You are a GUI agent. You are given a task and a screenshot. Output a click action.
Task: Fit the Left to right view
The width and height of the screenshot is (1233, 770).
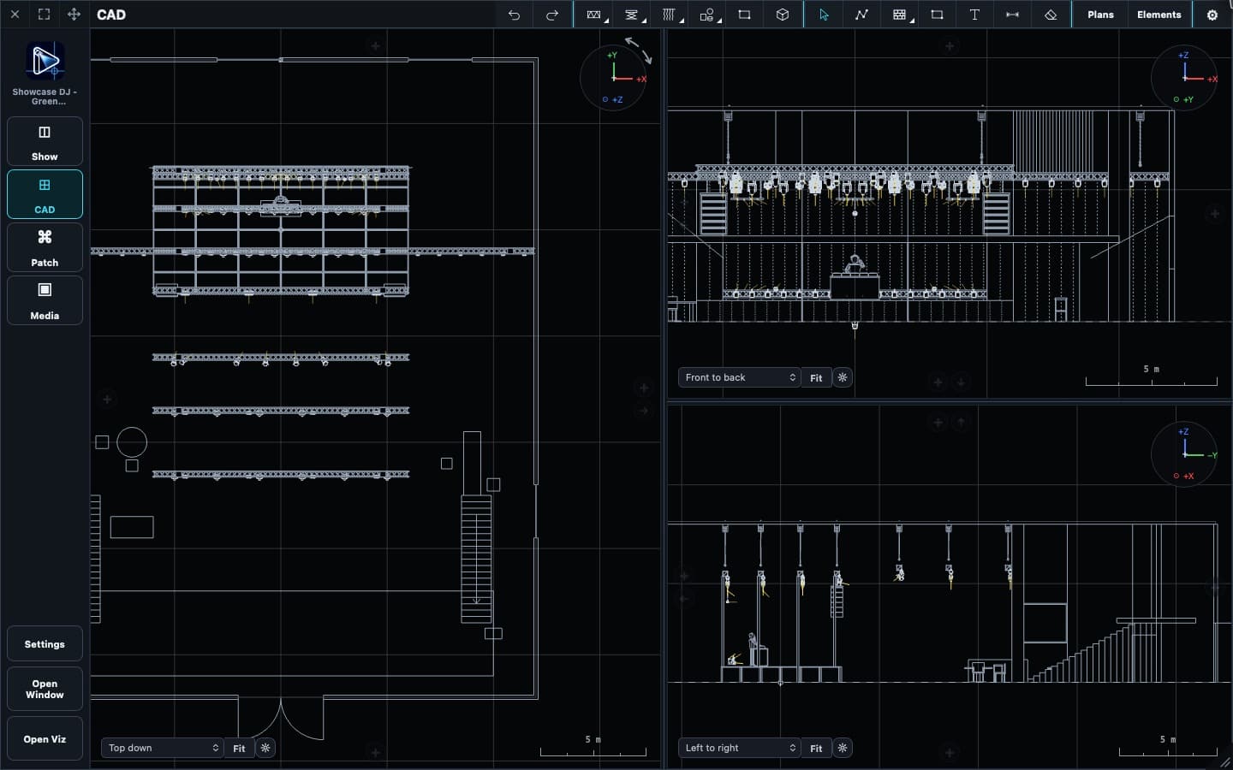(816, 748)
